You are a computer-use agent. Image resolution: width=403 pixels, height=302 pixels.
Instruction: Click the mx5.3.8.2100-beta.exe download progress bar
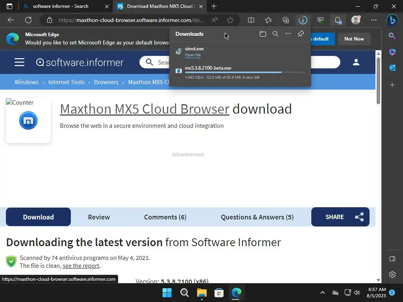(x=244, y=72)
